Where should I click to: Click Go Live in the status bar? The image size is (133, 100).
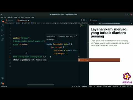click(116, 86)
